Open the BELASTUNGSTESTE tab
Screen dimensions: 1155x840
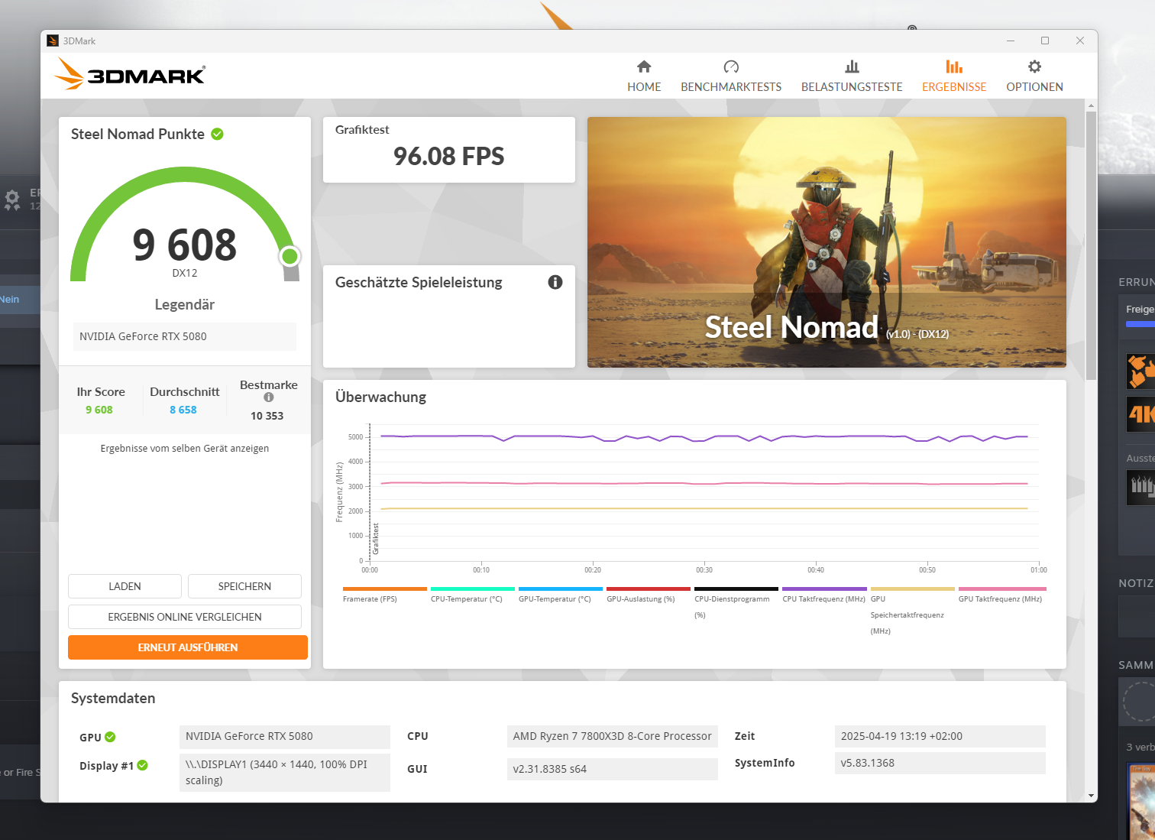pyautogui.click(x=852, y=76)
